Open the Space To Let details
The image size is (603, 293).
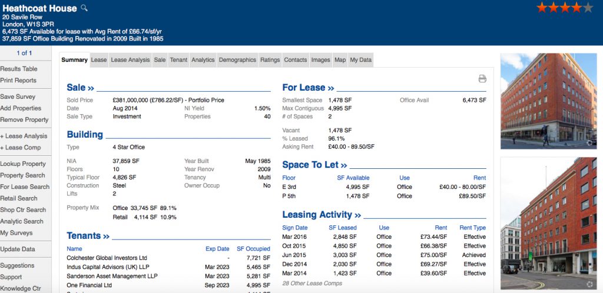(314, 165)
